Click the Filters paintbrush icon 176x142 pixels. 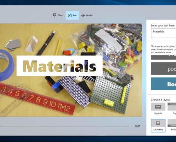coord(54,15)
